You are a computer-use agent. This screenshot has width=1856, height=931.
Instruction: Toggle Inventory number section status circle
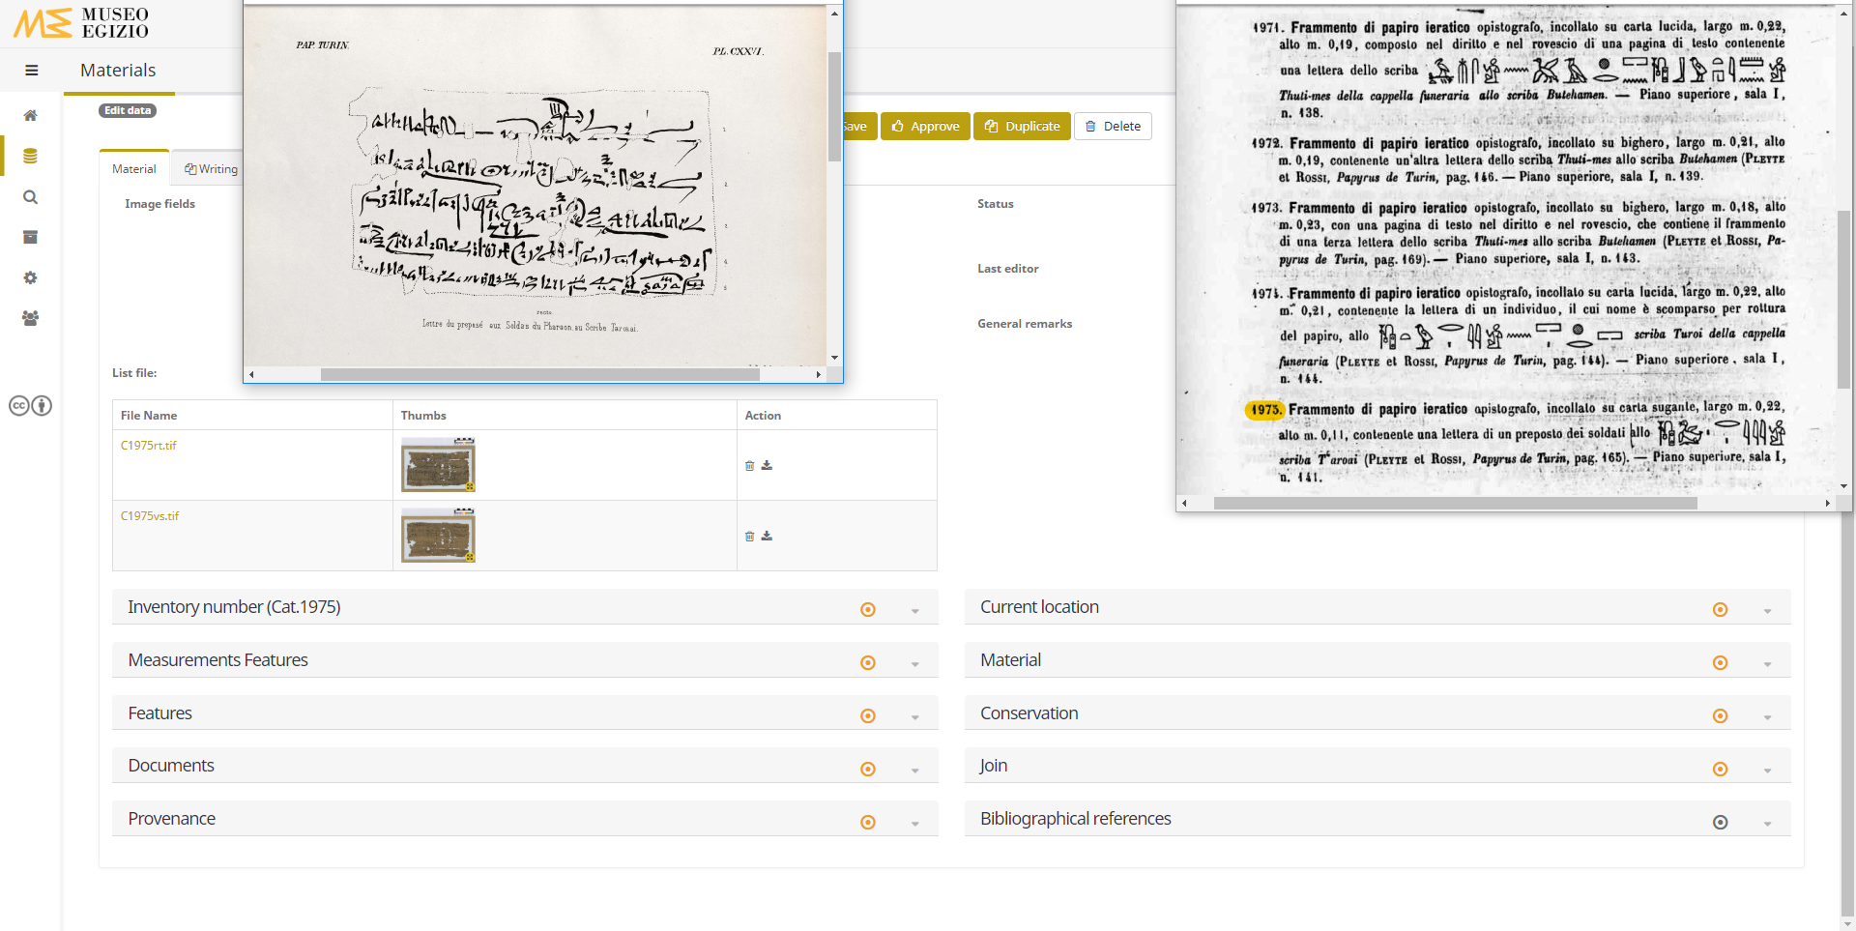[x=868, y=609]
